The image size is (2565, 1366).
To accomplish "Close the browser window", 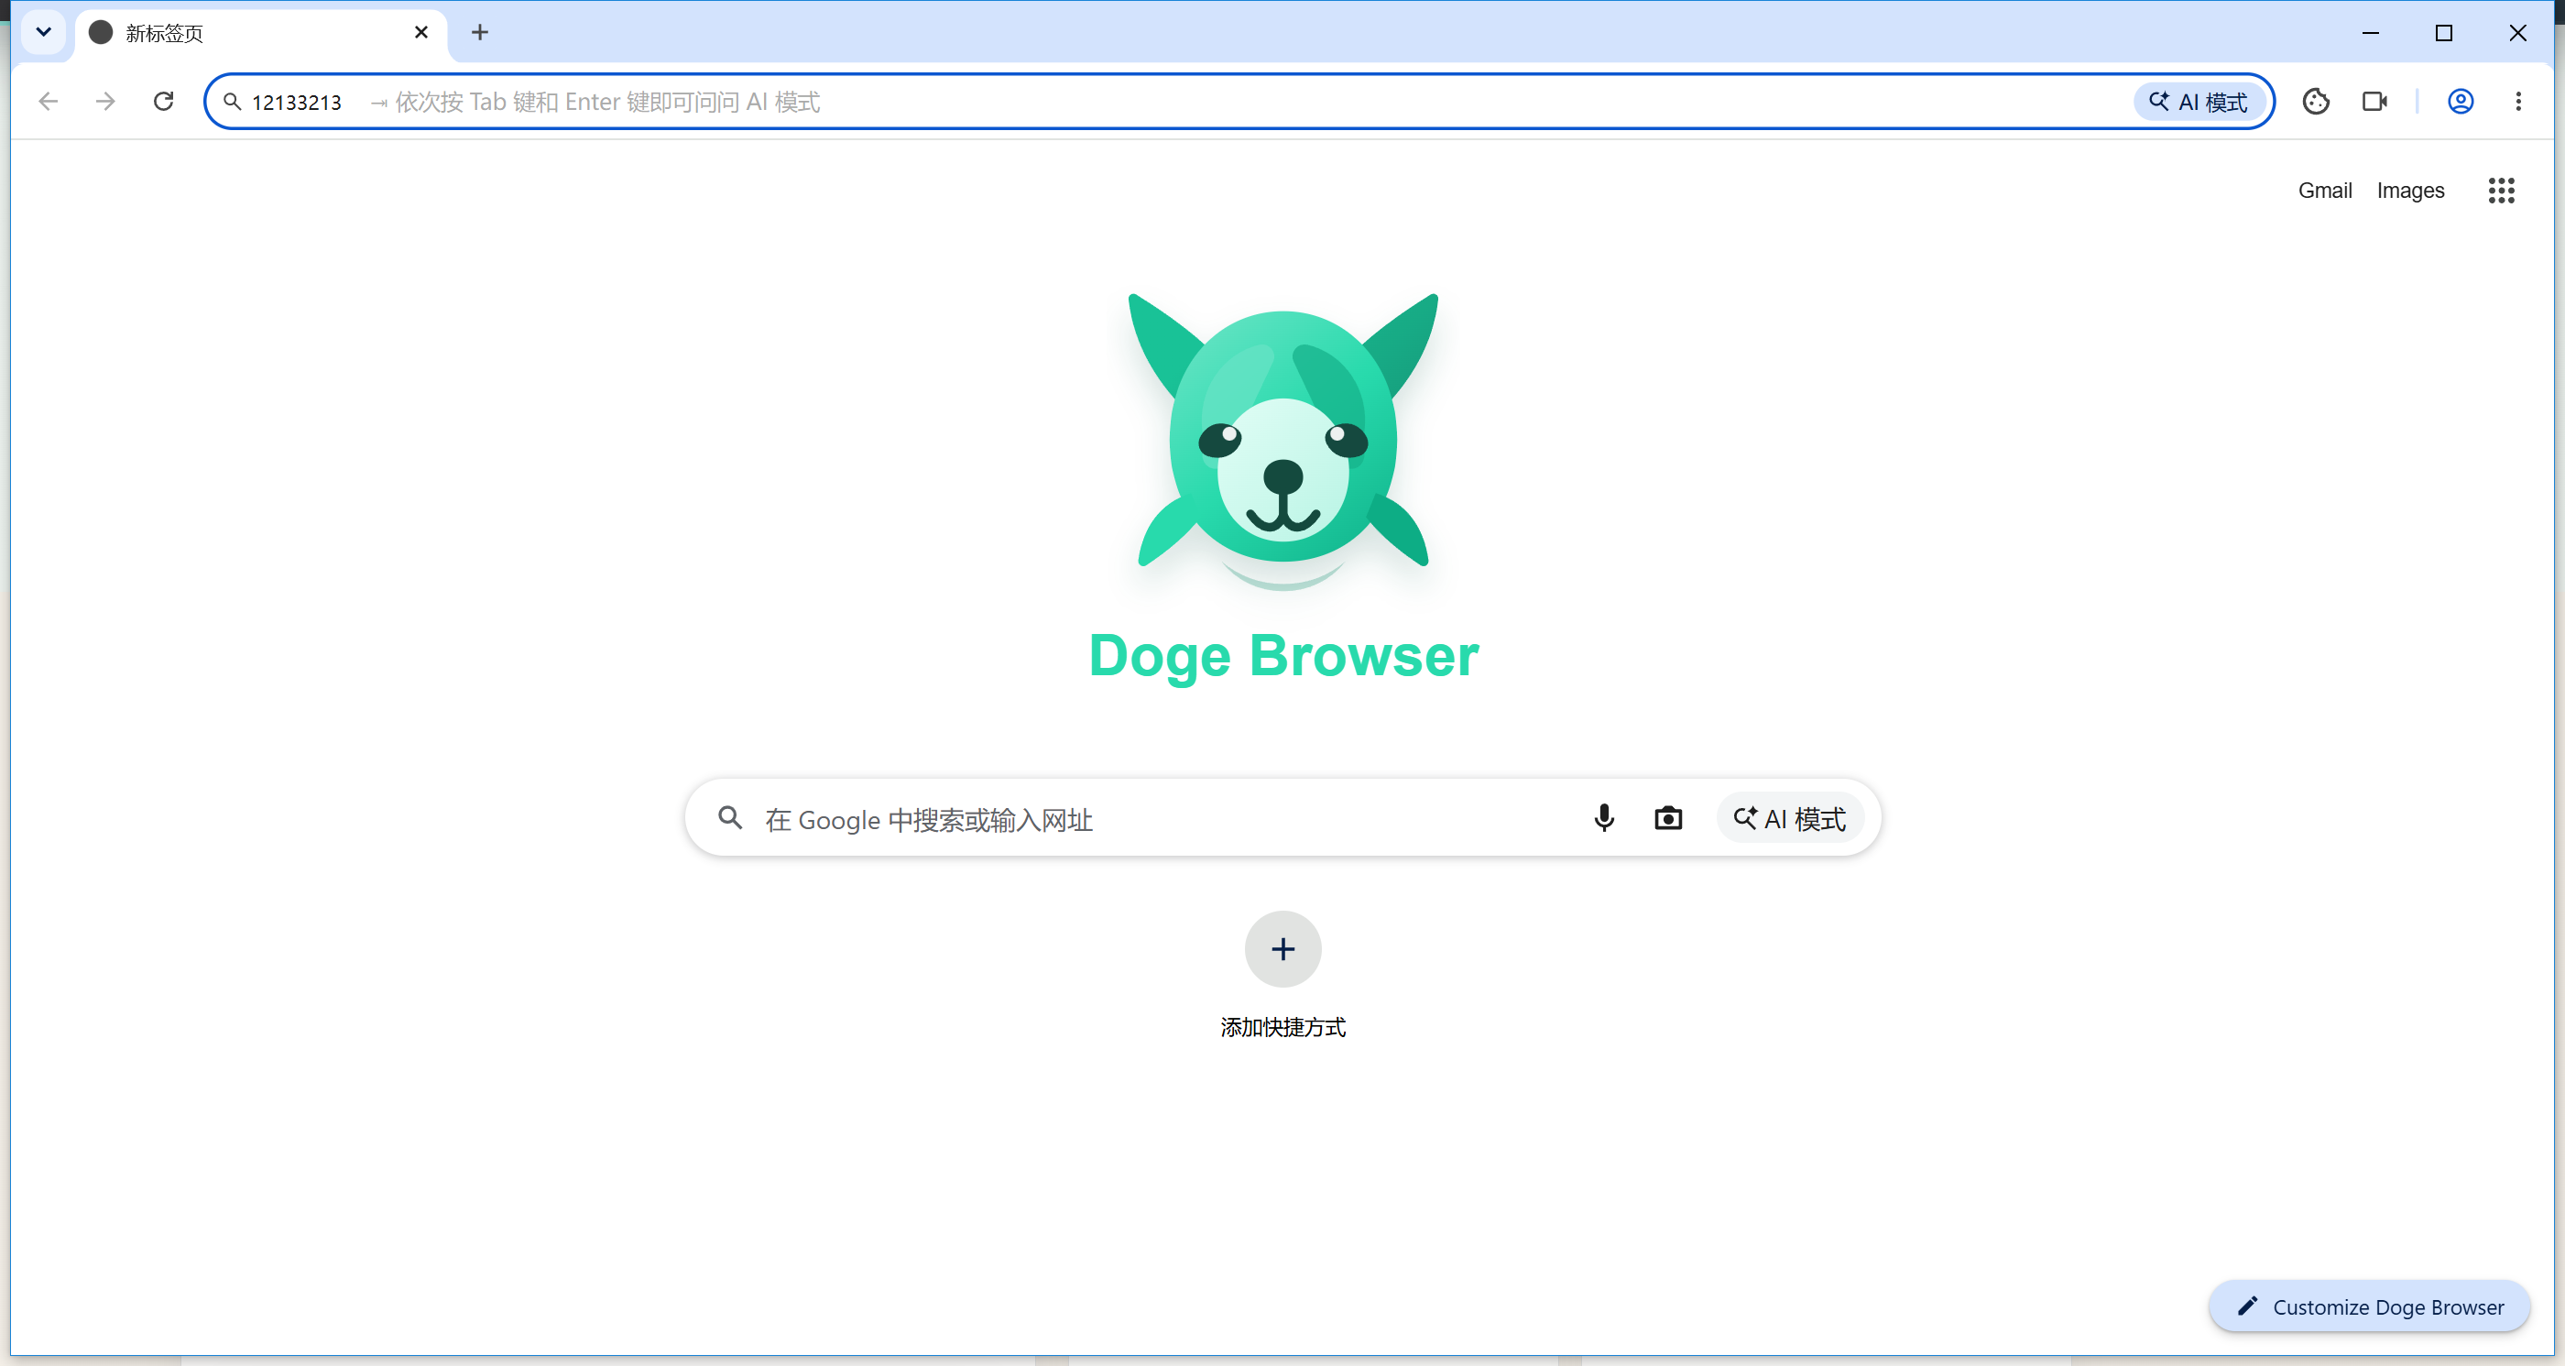I will pyautogui.click(x=2517, y=33).
